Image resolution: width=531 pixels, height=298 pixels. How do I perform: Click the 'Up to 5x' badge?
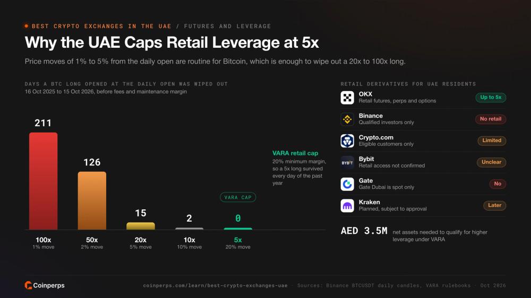[491, 98]
